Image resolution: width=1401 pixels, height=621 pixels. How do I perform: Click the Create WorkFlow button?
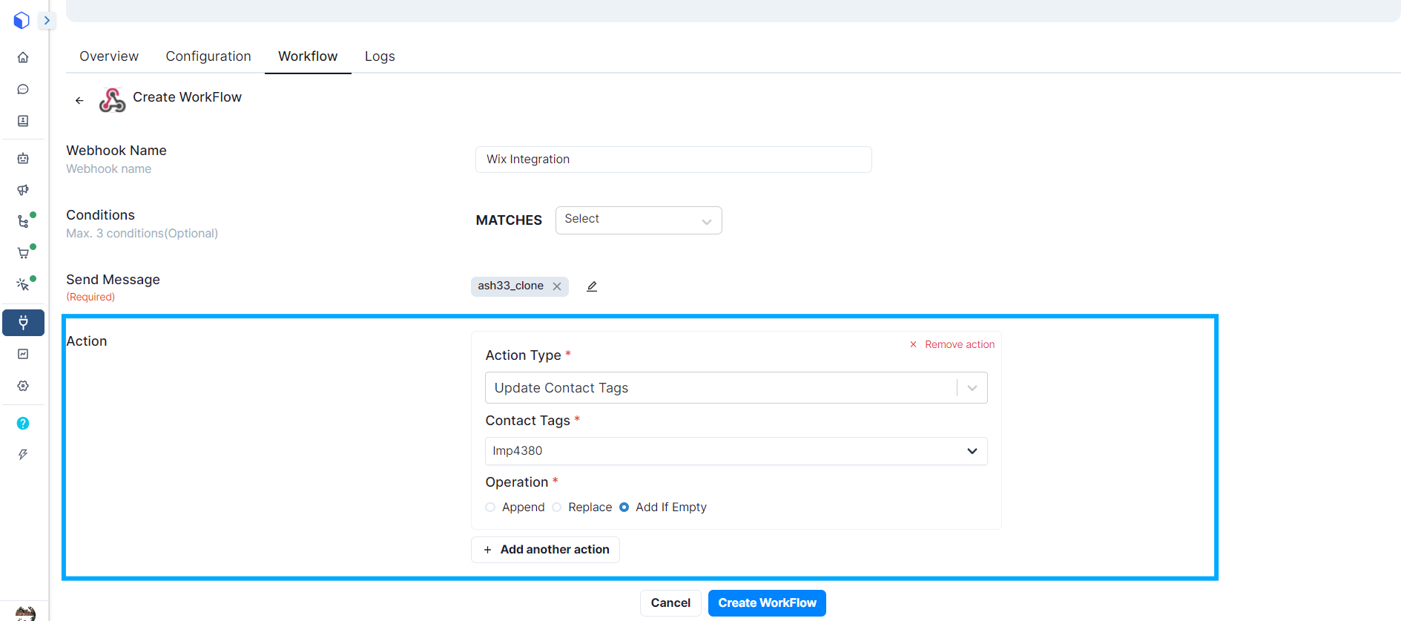click(767, 603)
